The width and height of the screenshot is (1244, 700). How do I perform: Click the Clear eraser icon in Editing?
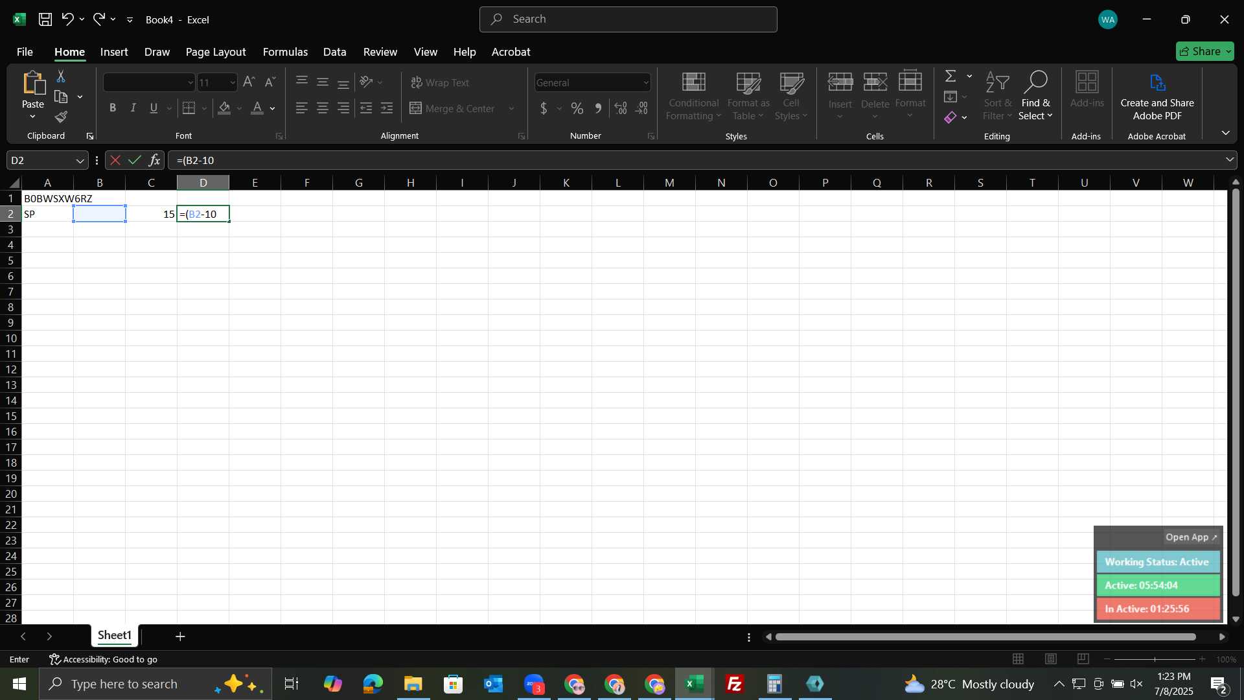950,117
